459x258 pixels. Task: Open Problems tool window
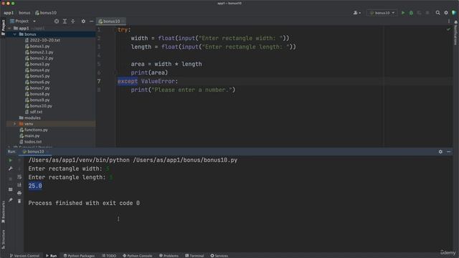[x=169, y=256]
